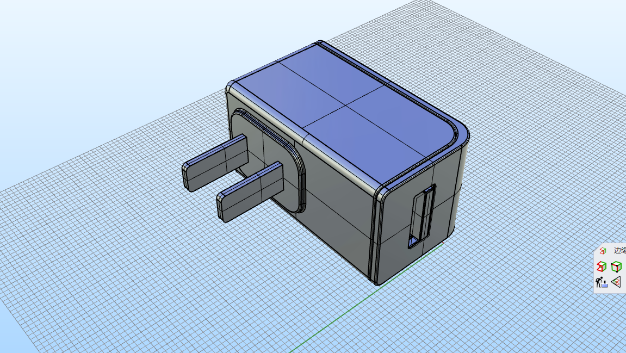Select the upper plug prong on the charger model
The height and width of the screenshot is (353, 626).
point(215,162)
